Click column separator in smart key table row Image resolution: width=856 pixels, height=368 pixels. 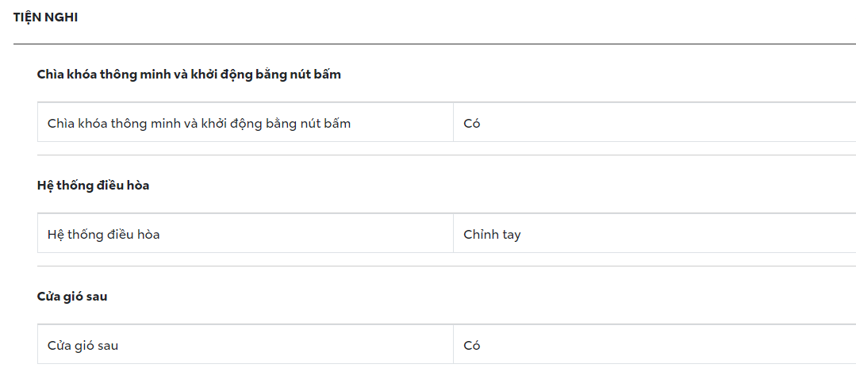[453, 122]
